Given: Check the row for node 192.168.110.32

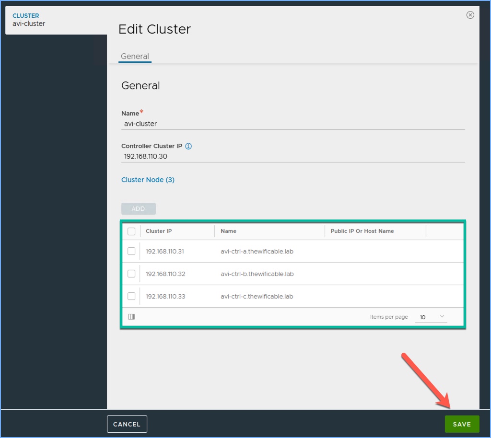Looking at the screenshot, I should 131,274.
